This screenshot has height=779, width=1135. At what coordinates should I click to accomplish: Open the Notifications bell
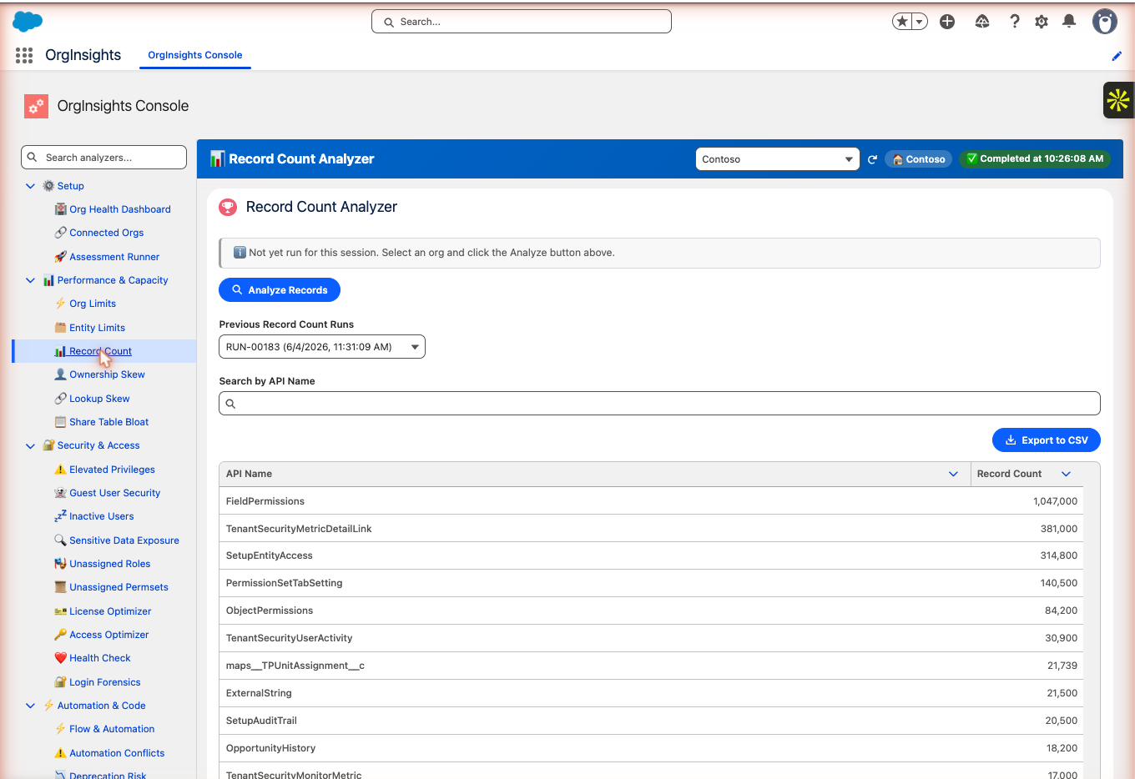pyautogui.click(x=1069, y=22)
